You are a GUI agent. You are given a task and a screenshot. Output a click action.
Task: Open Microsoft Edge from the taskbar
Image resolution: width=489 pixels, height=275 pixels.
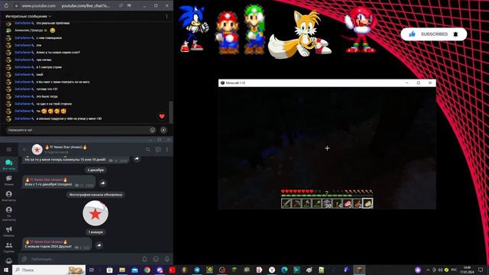pos(284,270)
